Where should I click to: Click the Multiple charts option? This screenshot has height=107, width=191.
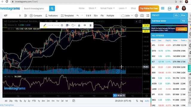click(110, 16)
